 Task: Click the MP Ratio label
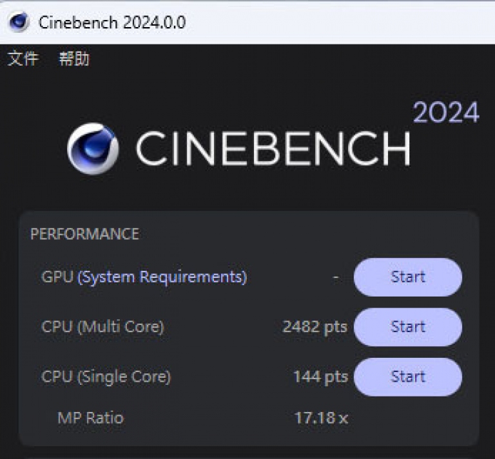point(90,418)
